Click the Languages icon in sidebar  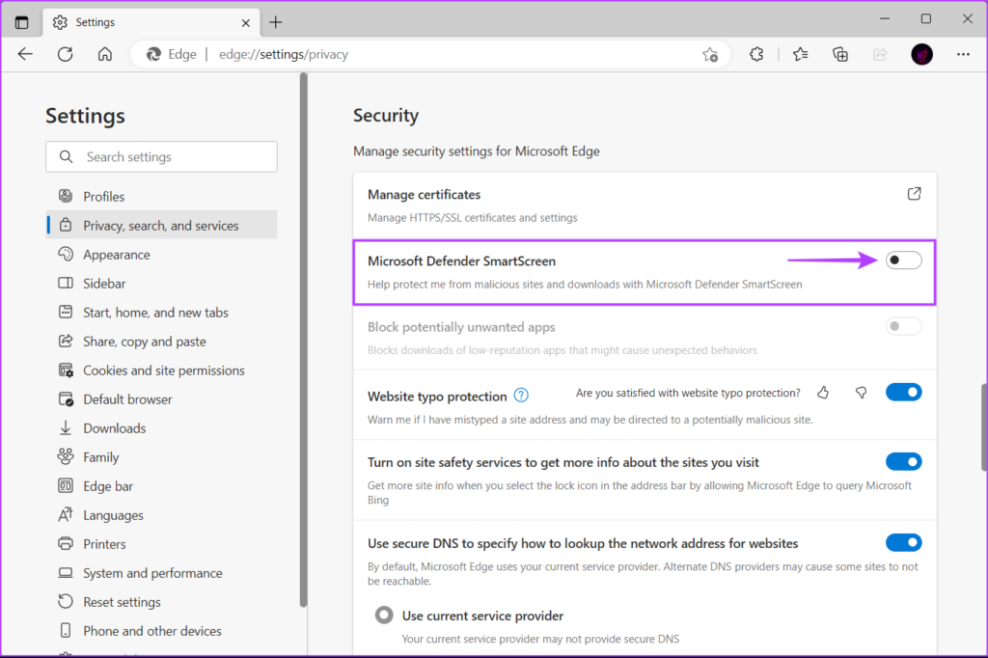66,514
